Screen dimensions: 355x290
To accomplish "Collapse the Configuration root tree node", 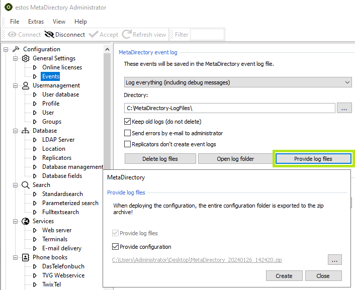I will point(6,49).
